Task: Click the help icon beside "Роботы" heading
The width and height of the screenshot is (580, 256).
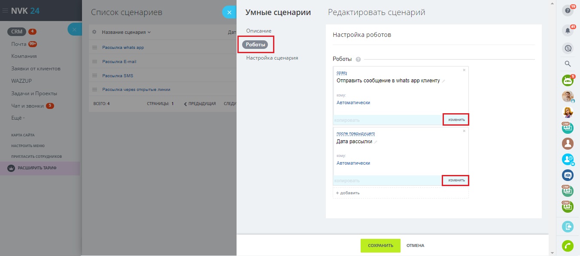Action: pos(358,60)
